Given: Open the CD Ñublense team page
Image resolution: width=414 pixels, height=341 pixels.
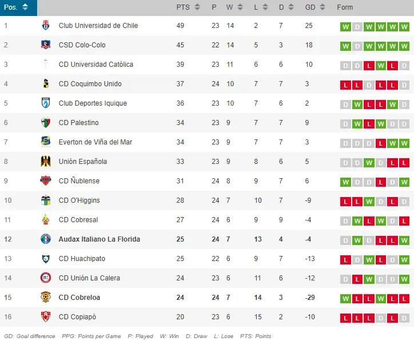Looking at the screenshot, I should pos(79,181).
